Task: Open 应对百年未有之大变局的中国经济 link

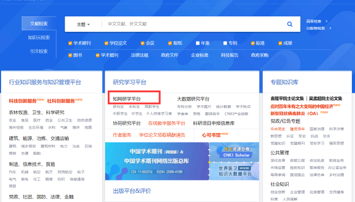Action: 302,106
